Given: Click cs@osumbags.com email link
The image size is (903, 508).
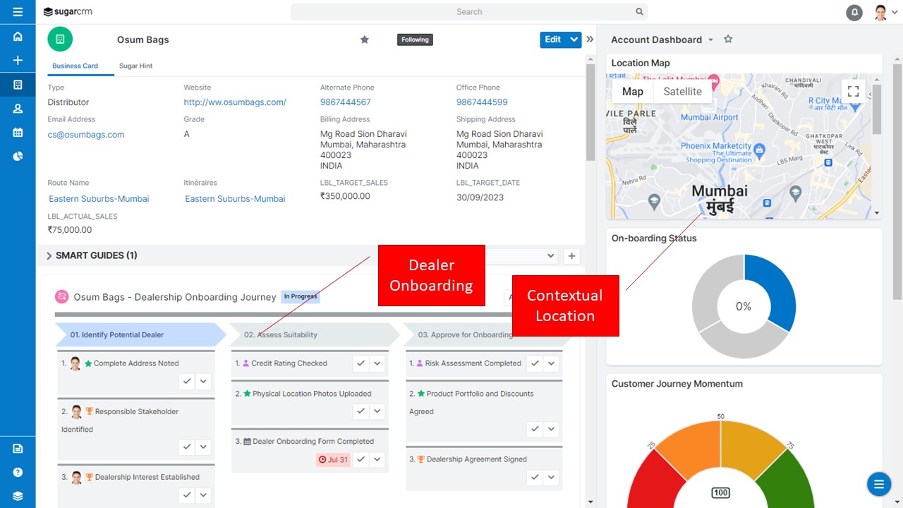Looking at the screenshot, I should click(86, 135).
